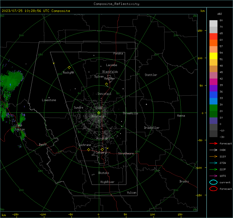
Task: Click the light gray 80 dBZ color swatch
Action: click(213, 23)
